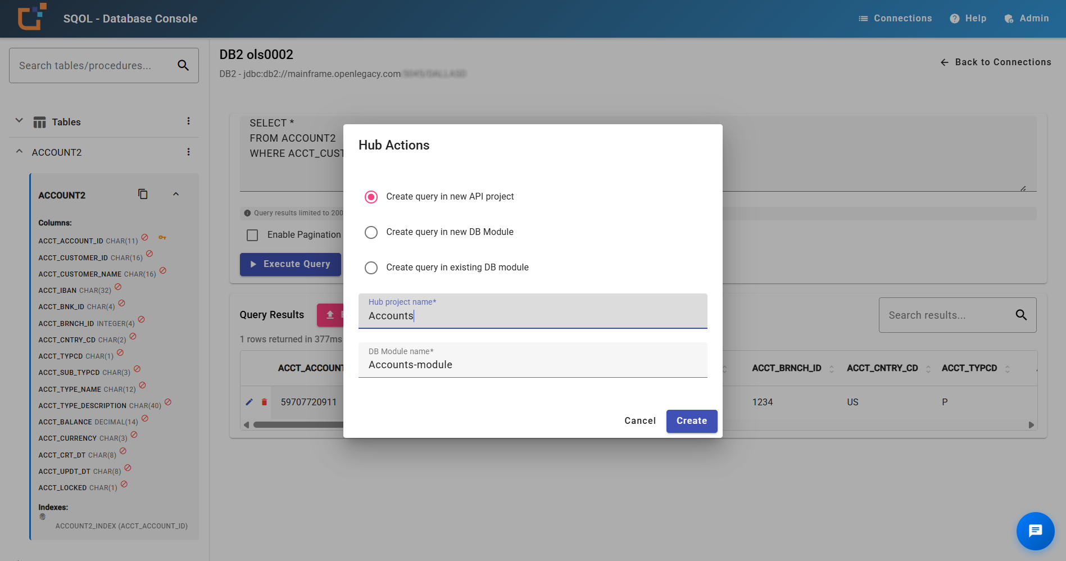Copy the ACCOUNT2 table name via copy icon
The height and width of the screenshot is (561, 1066).
(x=143, y=194)
